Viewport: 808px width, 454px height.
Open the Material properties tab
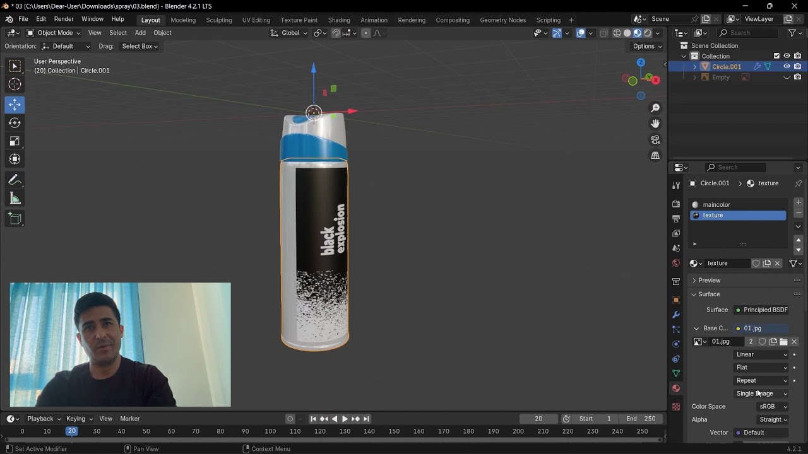click(676, 388)
